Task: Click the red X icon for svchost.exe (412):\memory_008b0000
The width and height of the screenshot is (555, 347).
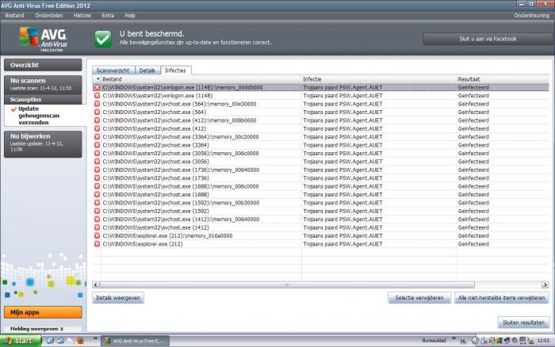Action: point(97,120)
